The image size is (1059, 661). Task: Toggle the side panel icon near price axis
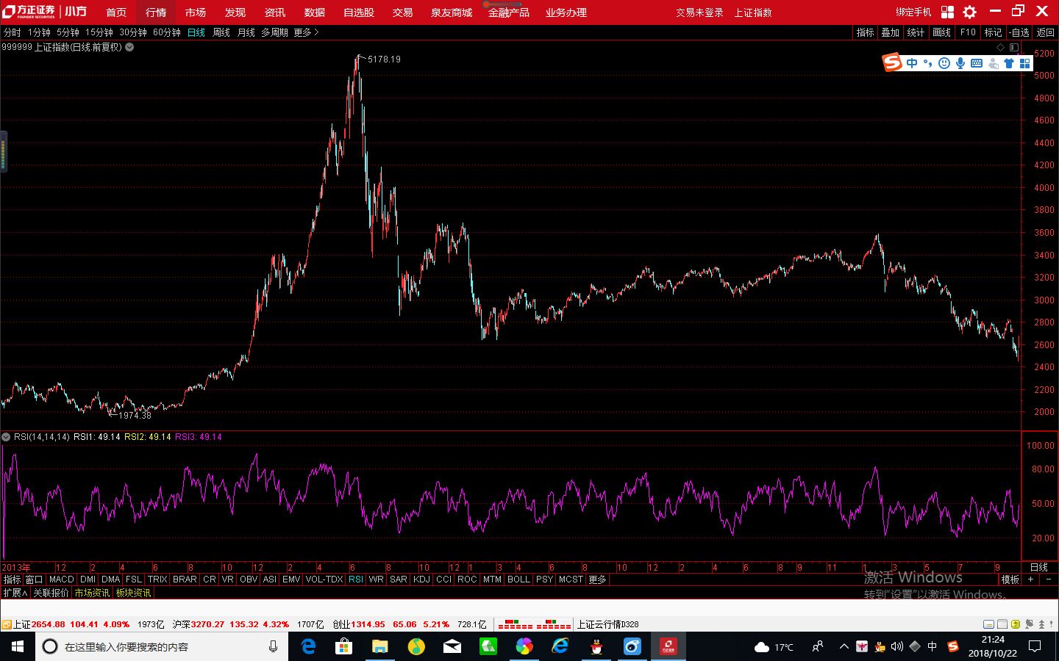tap(1014, 47)
